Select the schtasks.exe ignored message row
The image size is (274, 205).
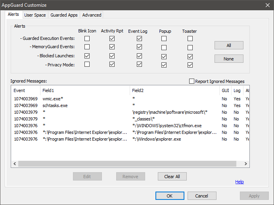pyautogui.click(x=130, y=105)
